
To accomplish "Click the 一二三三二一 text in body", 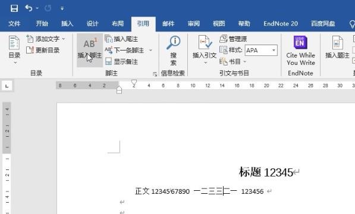I will 215,191.
